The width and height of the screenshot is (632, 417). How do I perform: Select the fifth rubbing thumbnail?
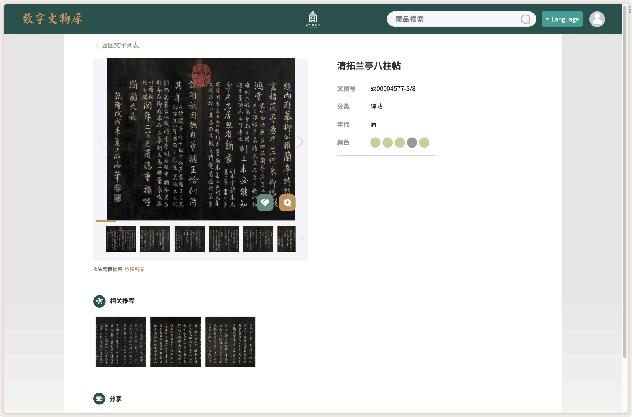258,239
